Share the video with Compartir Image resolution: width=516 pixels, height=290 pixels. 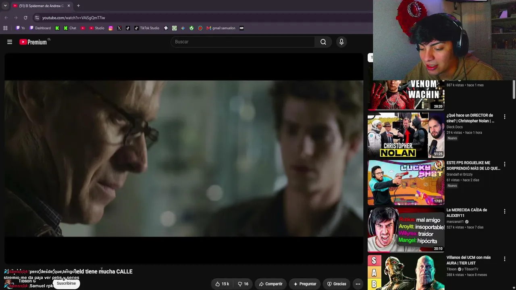click(271, 284)
